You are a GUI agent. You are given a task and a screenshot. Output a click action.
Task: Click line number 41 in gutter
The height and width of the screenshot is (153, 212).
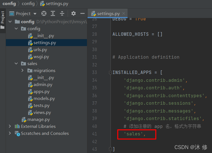tap(95, 134)
